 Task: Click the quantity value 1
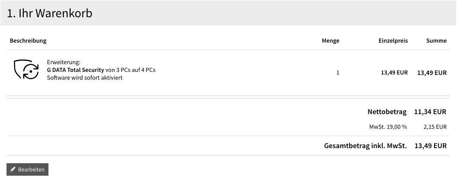coord(338,72)
